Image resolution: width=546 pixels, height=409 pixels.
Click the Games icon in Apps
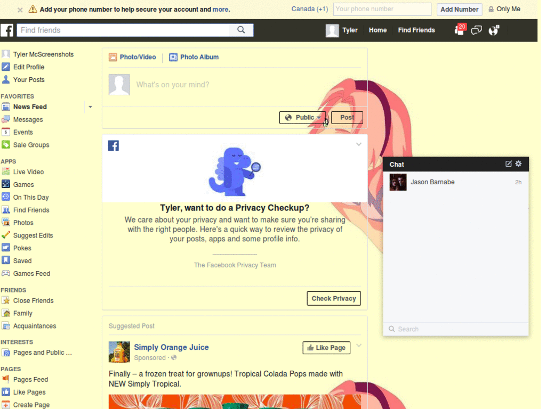(5, 184)
